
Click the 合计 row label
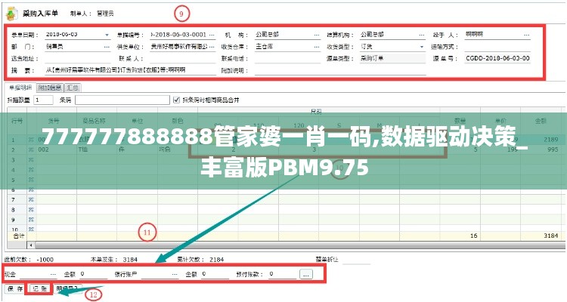[18, 236]
